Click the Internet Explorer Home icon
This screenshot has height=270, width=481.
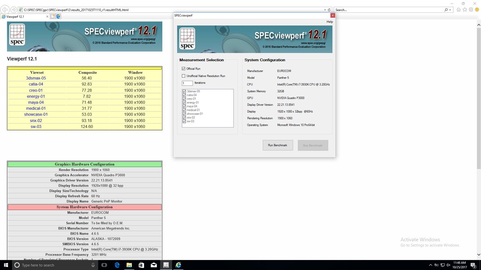tap(458, 10)
